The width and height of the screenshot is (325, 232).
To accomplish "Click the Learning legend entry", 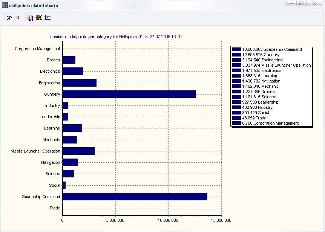I will [259, 76].
